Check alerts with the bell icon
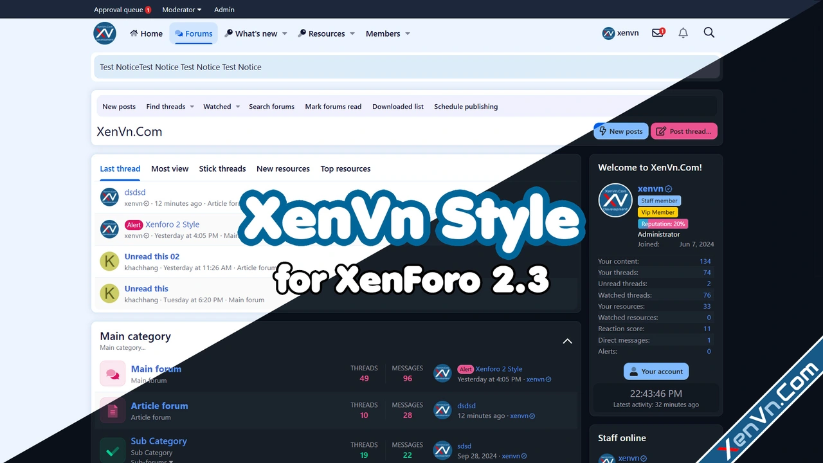823x463 pixels. coord(683,33)
